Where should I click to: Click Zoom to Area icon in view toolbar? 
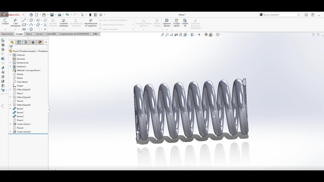pos(167,35)
